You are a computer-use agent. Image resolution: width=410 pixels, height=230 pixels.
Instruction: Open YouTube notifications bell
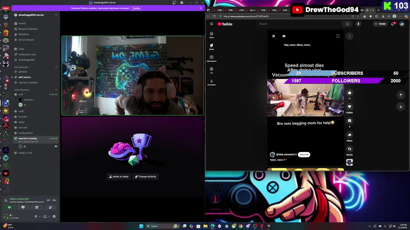click(393, 24)
